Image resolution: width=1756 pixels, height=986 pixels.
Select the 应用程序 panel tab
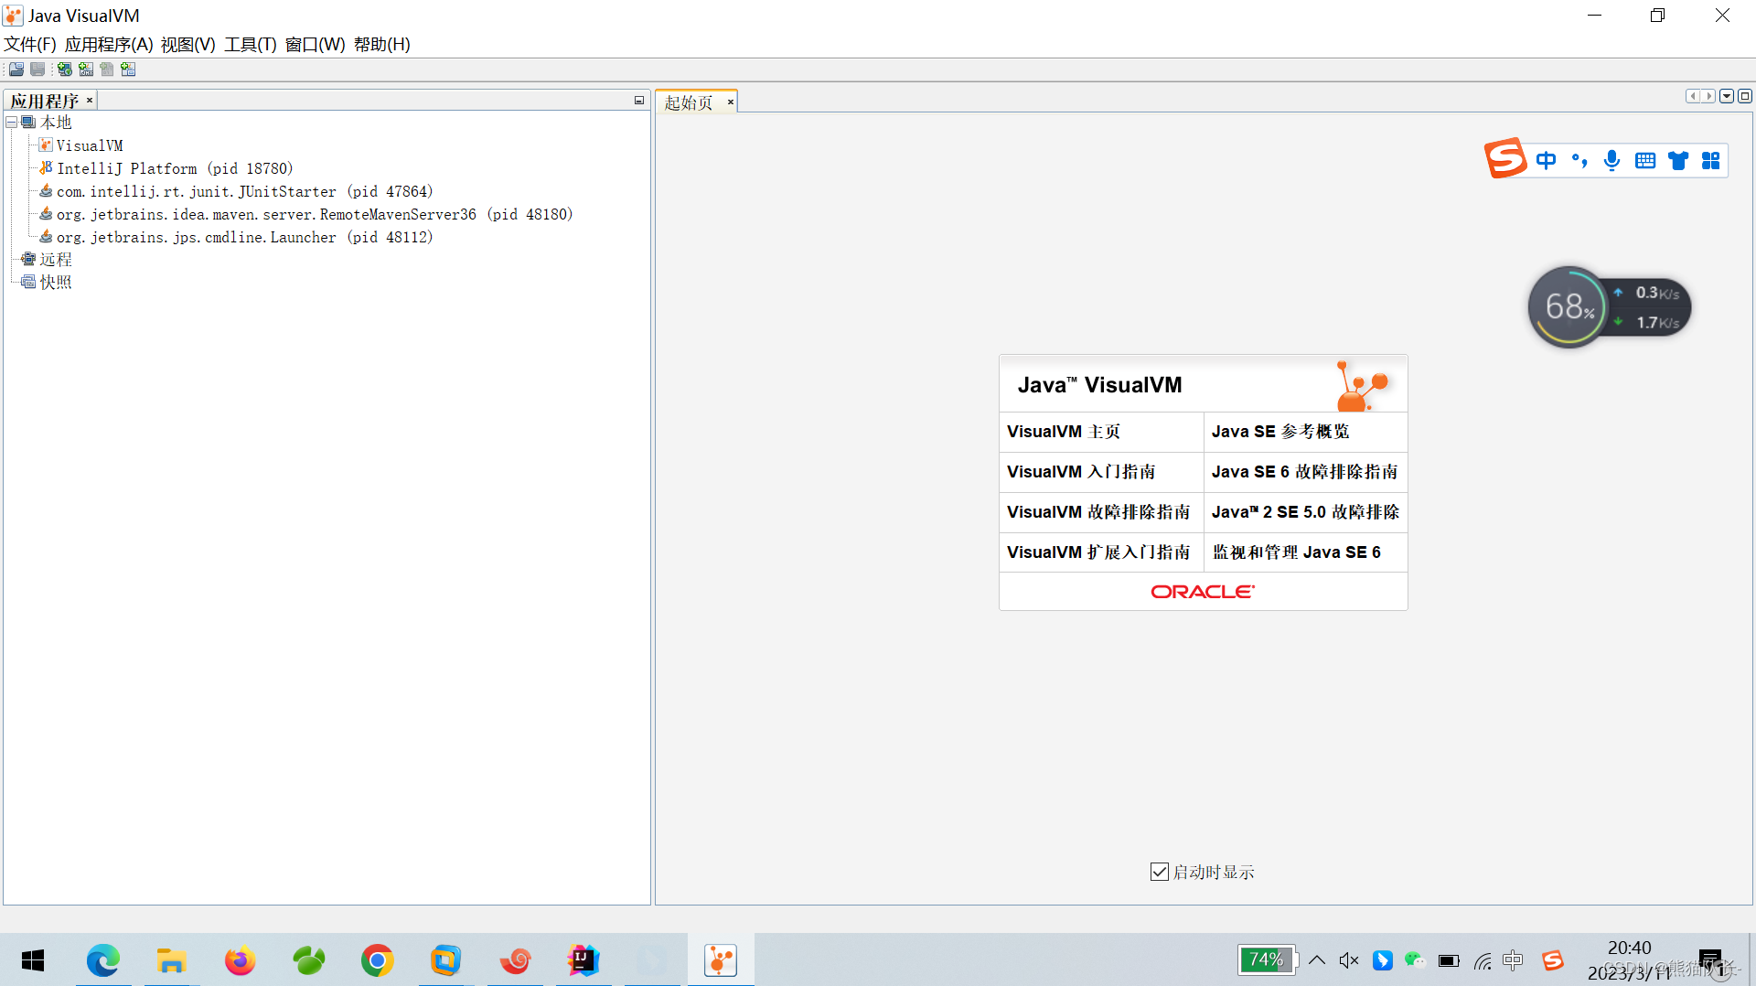[x=44, y=101]
